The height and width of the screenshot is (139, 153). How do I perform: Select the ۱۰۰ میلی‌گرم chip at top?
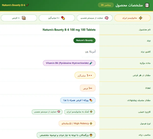point(57,18)
